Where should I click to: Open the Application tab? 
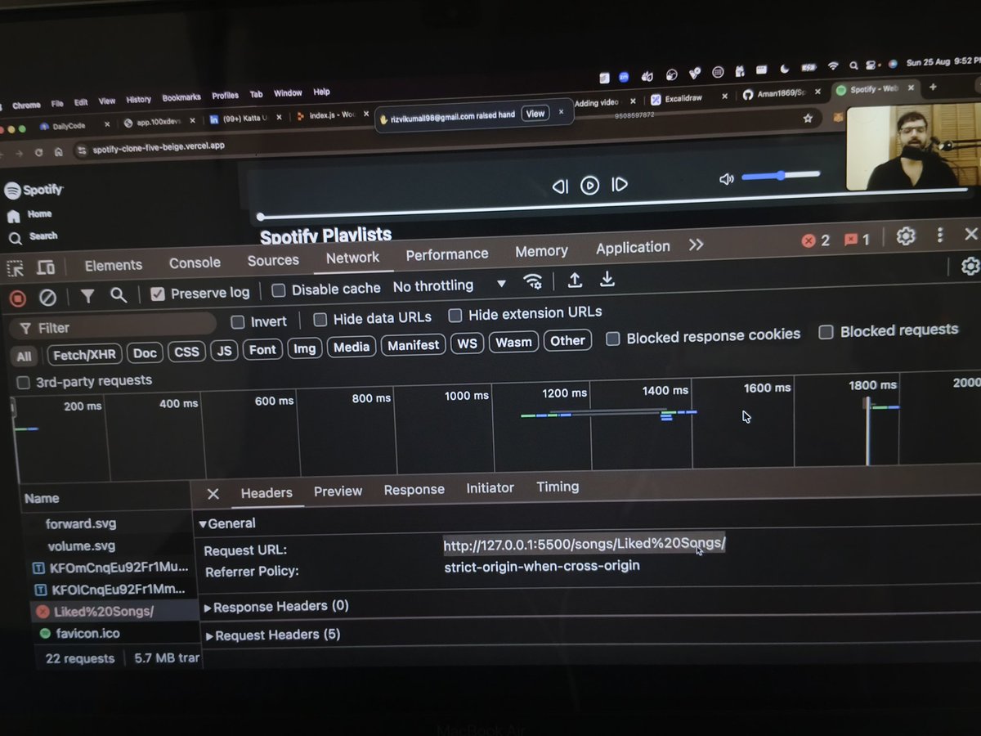point(633,247)
